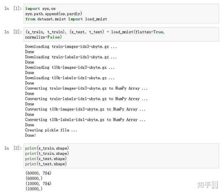Click the "from dataset.mnist import load_mnist" line
The image size is (224, 193).
click(66, 19)
